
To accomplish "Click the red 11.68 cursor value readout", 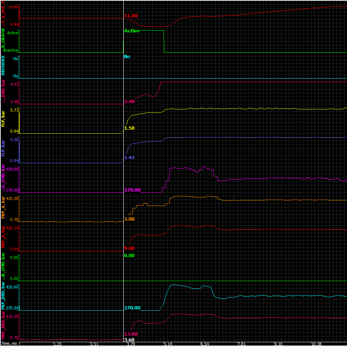I will pyautogui.click(x=131, y=16).
